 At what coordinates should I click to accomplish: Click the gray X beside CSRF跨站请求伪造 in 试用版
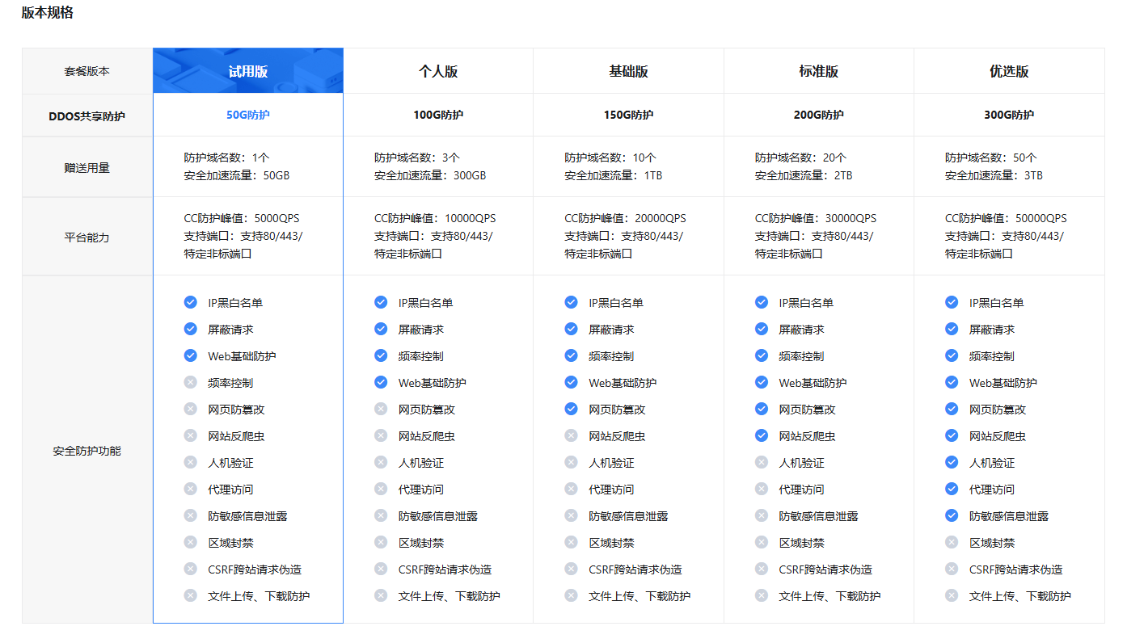[x=191, y=569]
